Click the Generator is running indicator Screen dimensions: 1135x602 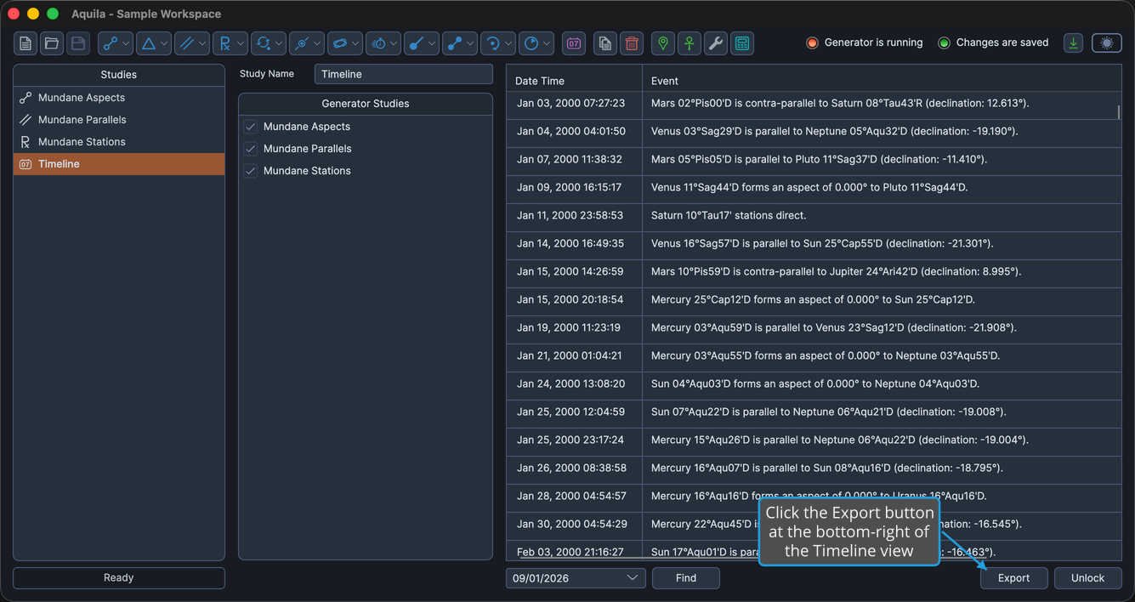click(864, 43)
